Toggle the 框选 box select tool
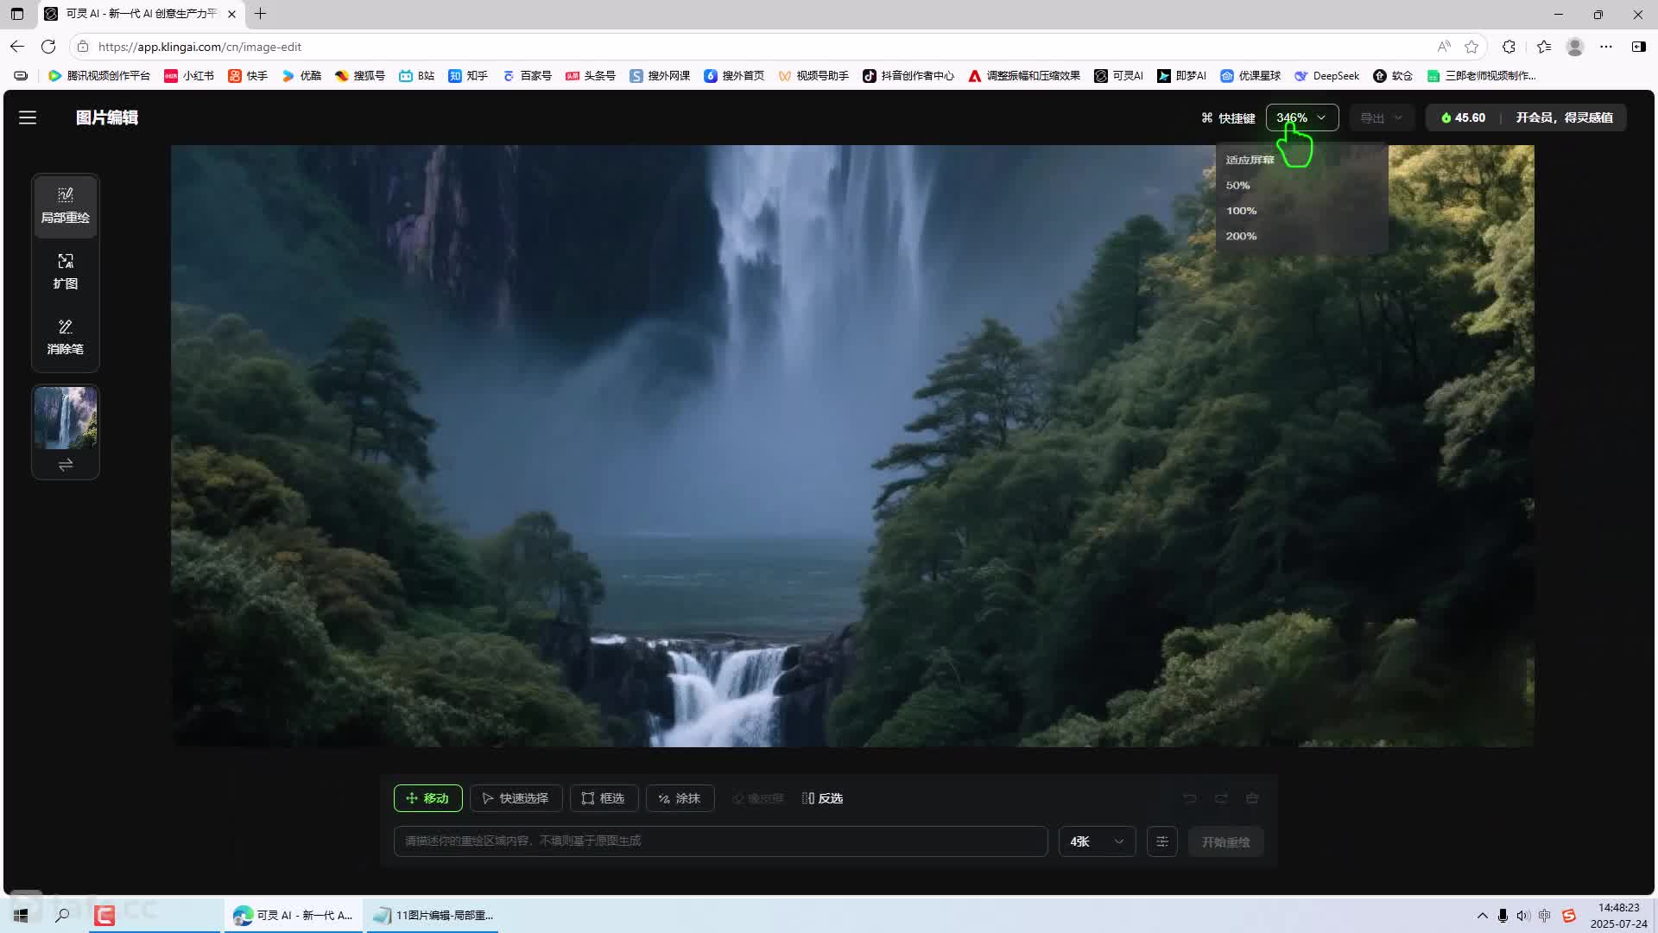 pyautogui.click(x=604, y=798)
